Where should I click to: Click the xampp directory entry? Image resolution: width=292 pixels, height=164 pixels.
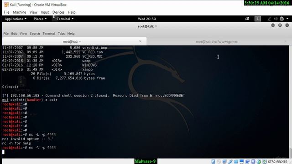(87, 70)
